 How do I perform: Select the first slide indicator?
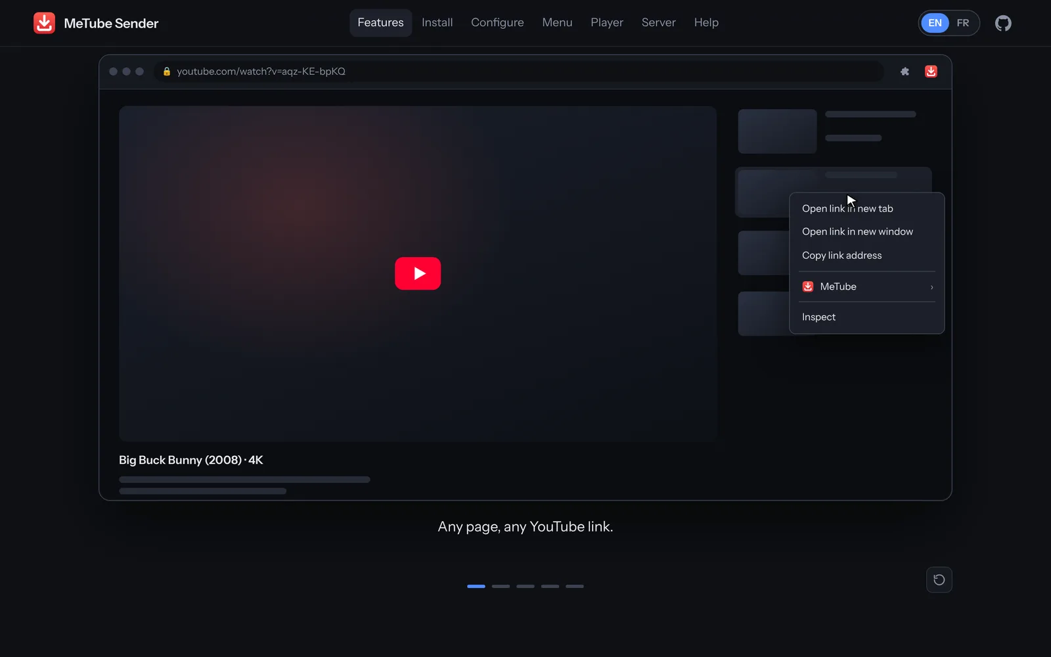click(476, 586)
